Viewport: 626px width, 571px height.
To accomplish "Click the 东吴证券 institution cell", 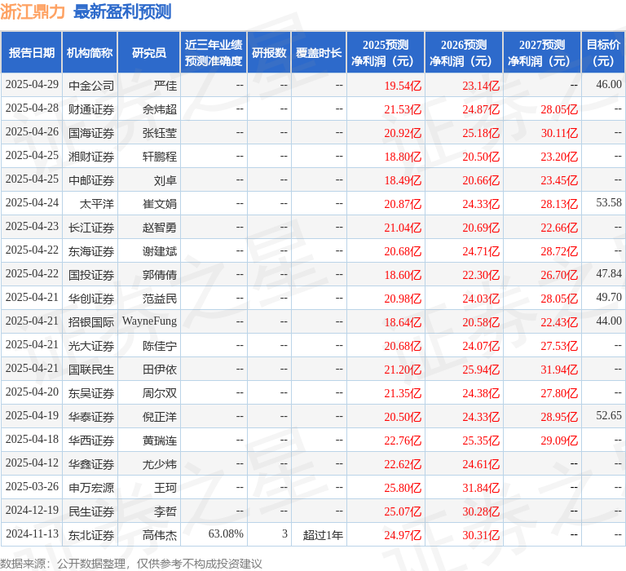I will tap(91, 393).
